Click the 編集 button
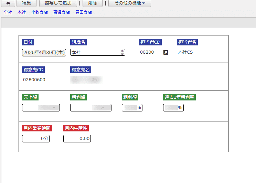 [x=26, y=3]
